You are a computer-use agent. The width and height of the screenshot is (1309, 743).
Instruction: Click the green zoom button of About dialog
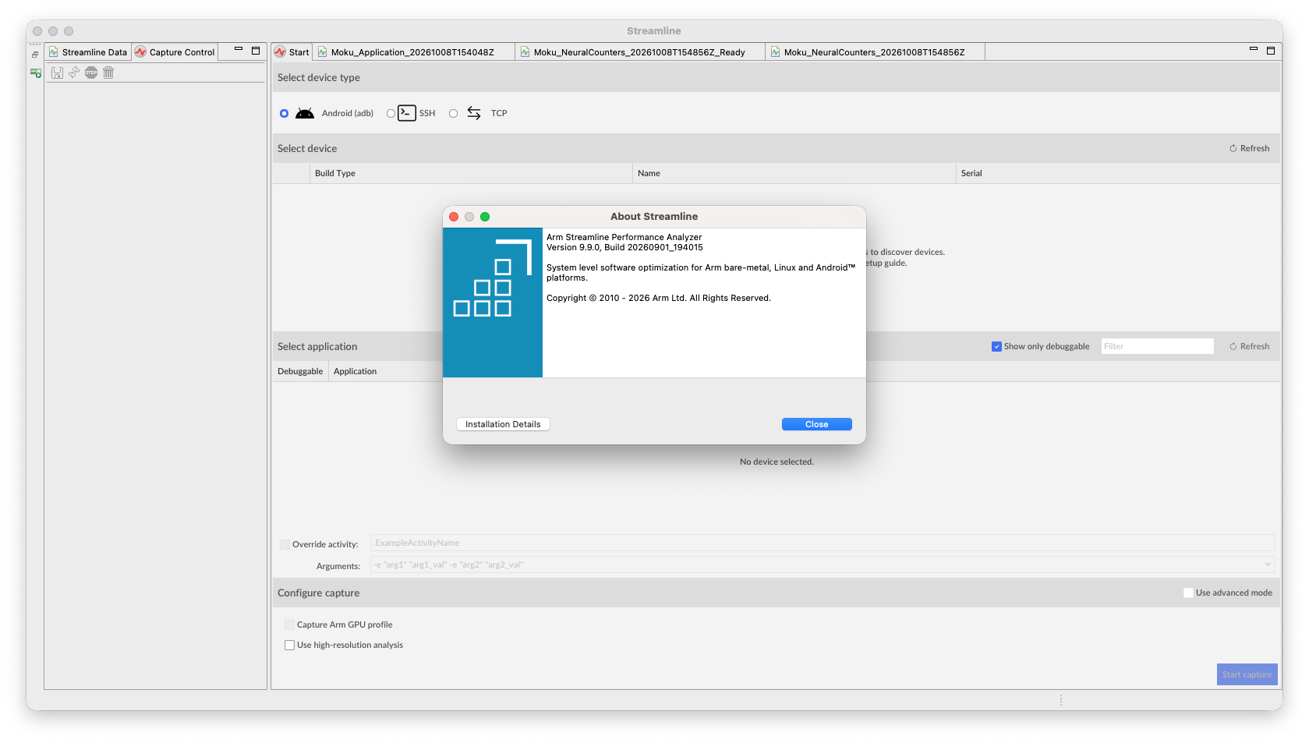click(x=485, y=217)
